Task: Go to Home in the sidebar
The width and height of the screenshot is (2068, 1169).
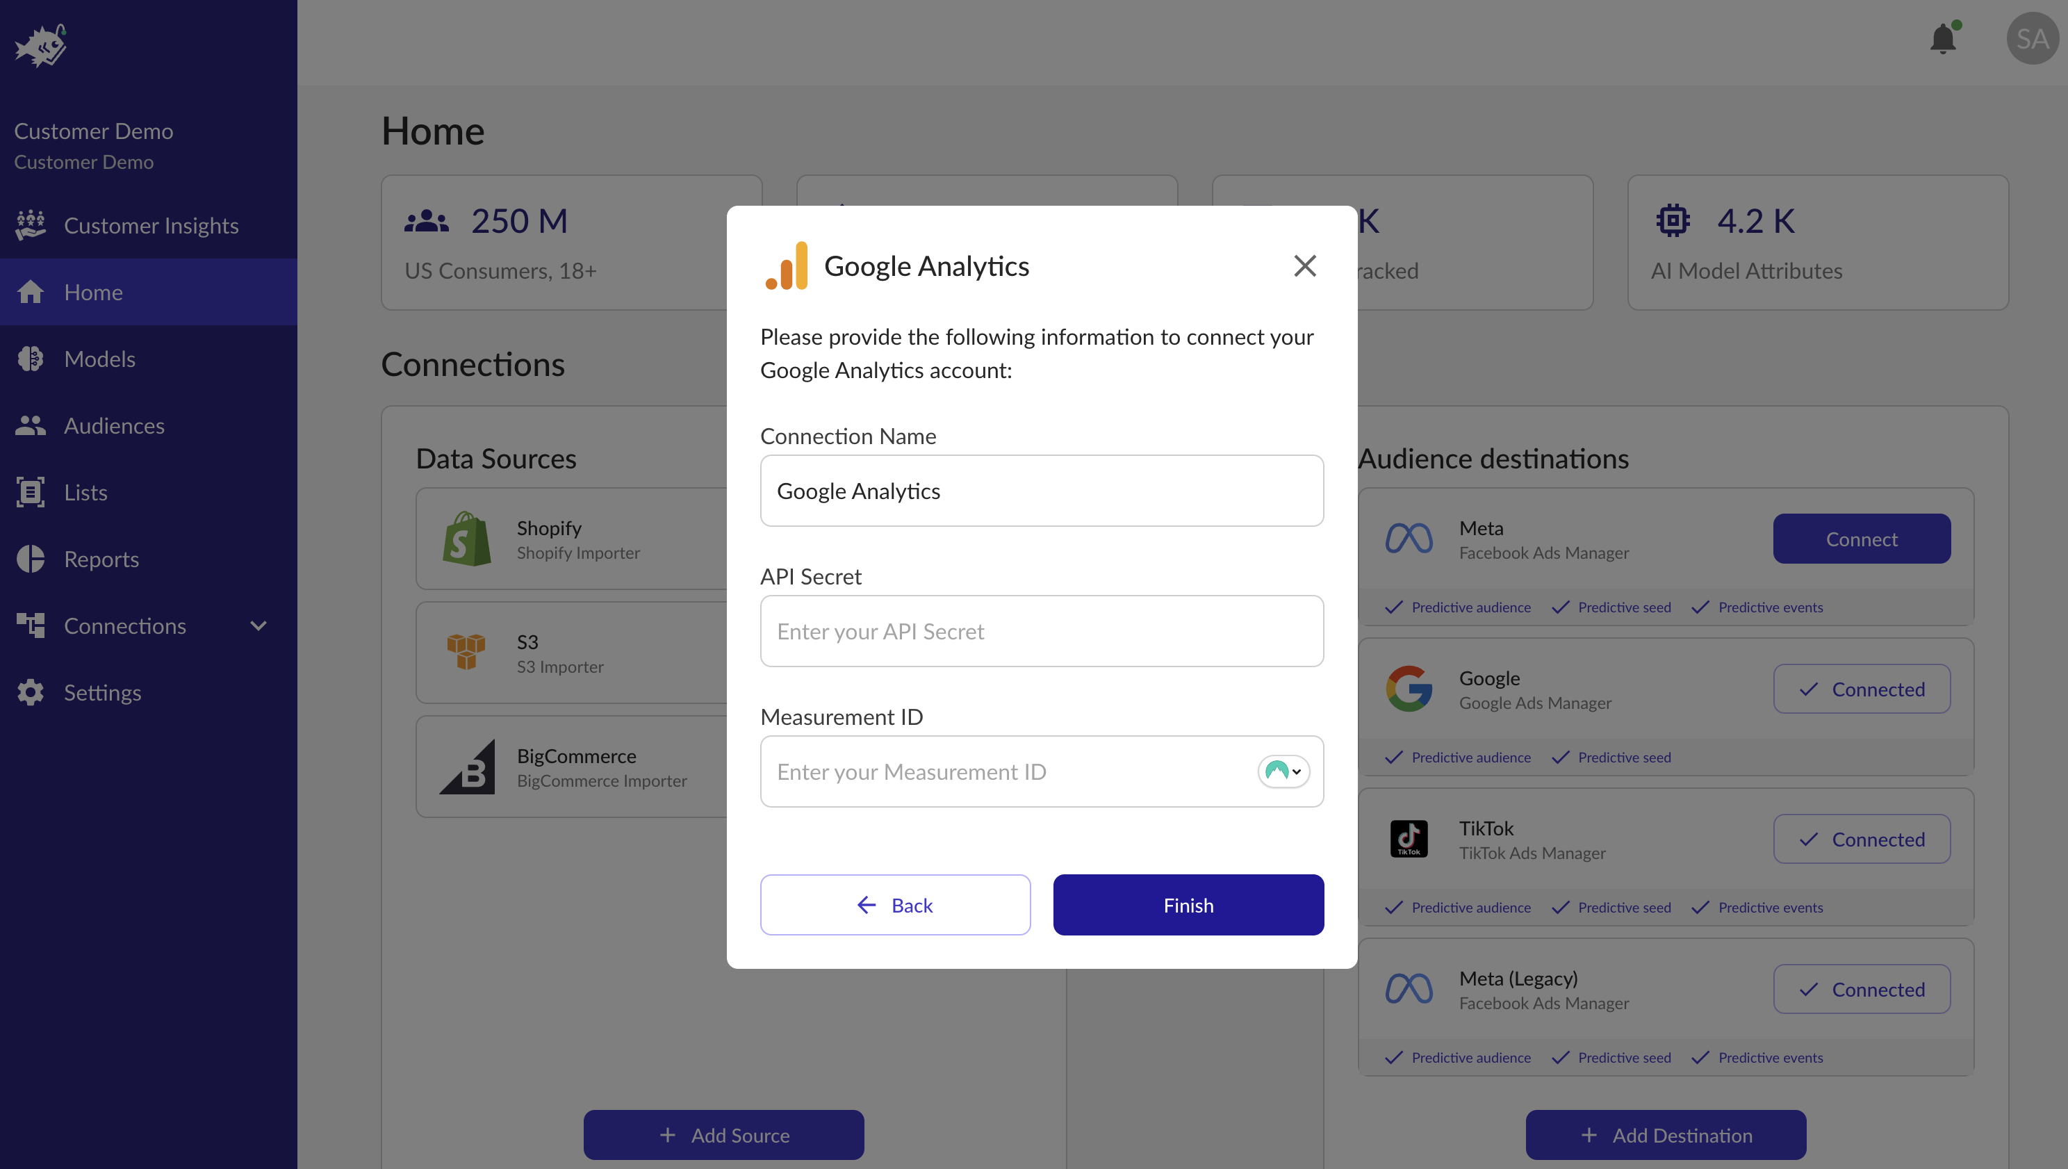Action: tap(149, 291)
